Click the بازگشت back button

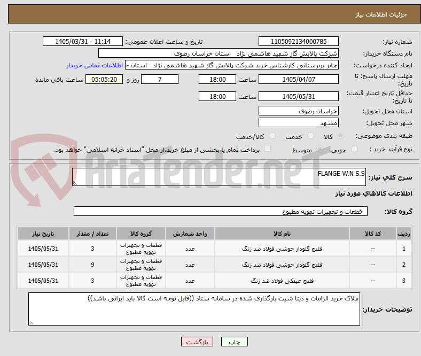click(197, 342)
